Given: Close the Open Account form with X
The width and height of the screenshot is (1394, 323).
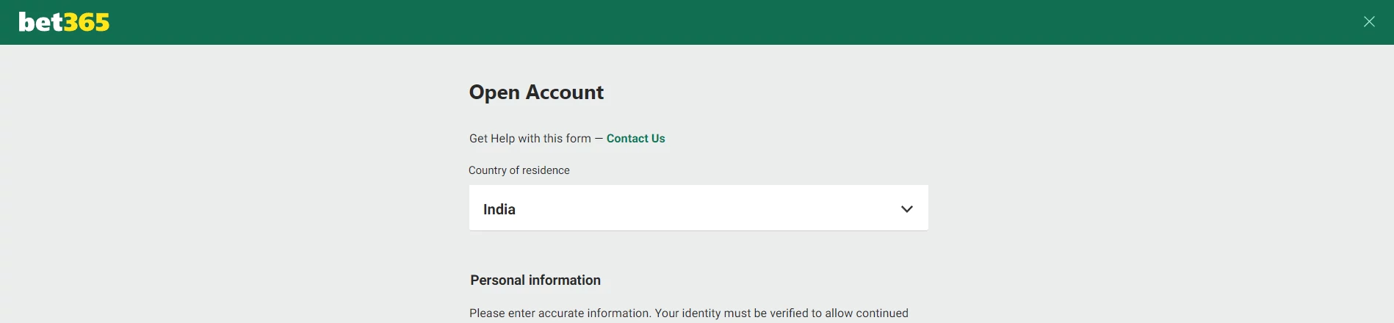Looking at the screenshot, I should [x=1369, y=22].
